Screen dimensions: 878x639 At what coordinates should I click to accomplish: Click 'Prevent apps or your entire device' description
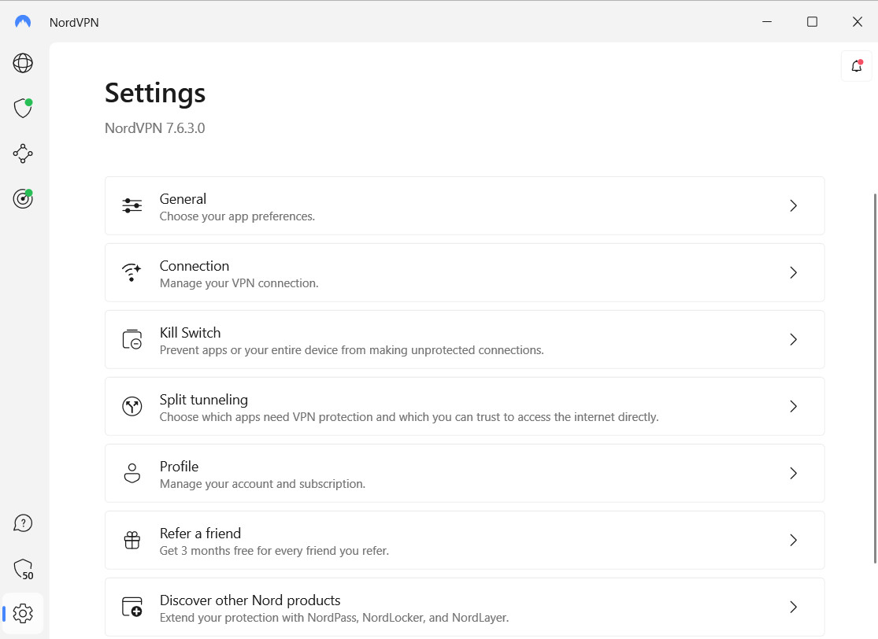tap(352, 350)
